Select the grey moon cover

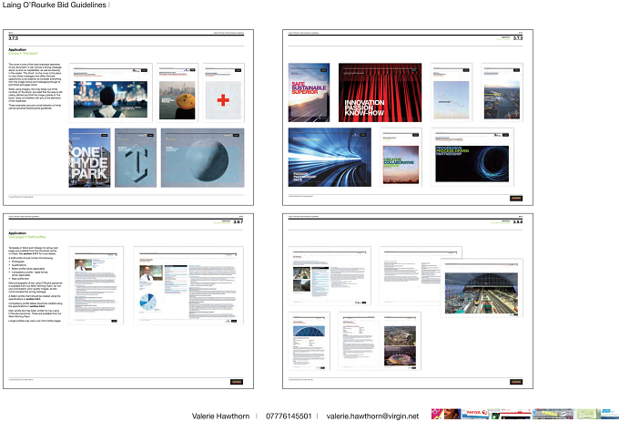coord(202,158)
